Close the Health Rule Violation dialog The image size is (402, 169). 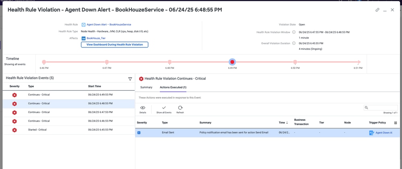coord(392,10)
